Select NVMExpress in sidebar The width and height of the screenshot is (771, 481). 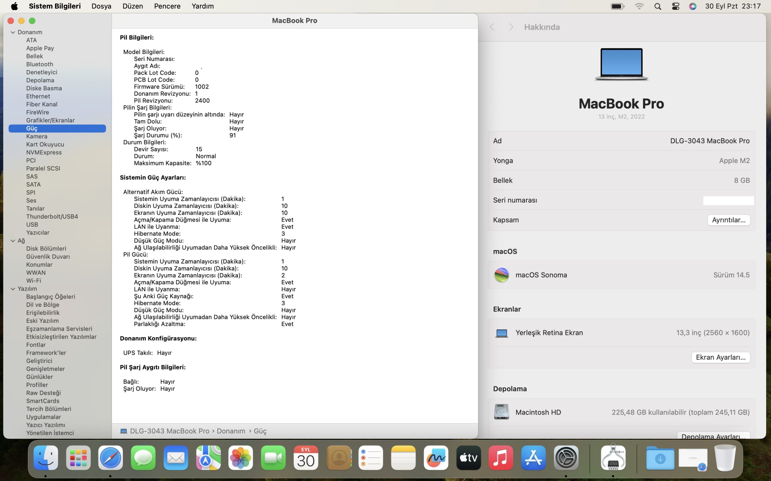click(x=44, y=152)
